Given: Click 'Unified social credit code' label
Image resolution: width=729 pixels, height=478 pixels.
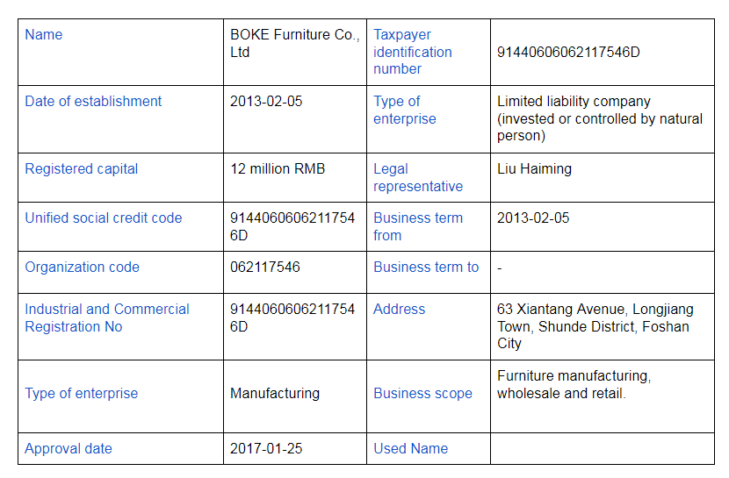Looking at the screenshot, I should click(x=104, y=218).
